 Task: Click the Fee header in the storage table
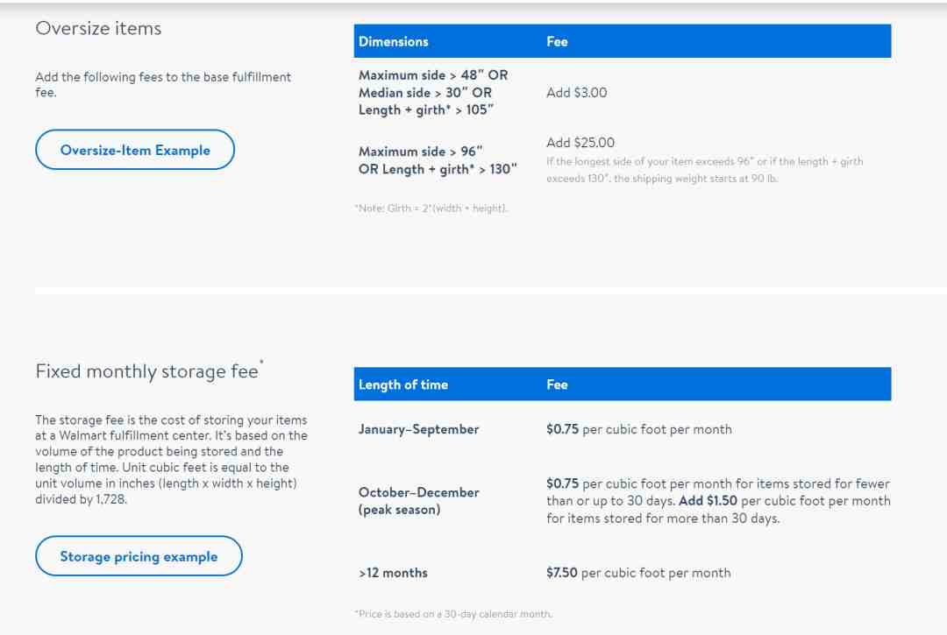pos(557,385)
